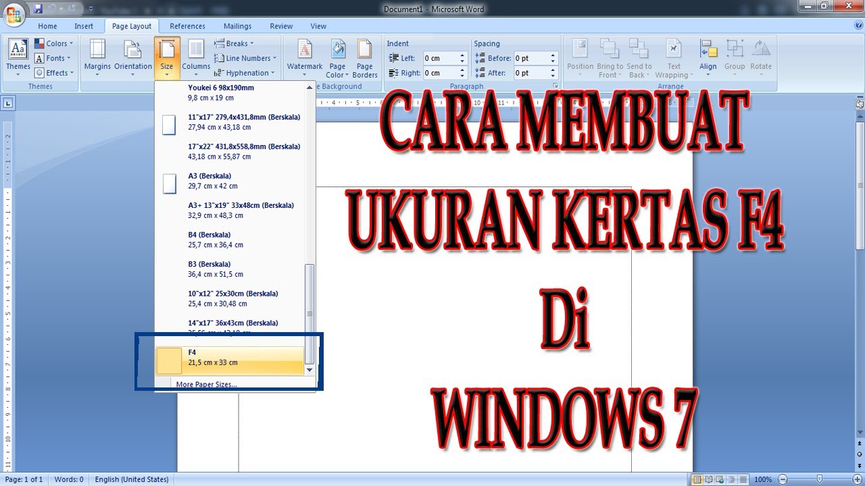Select 10"x12" 25x30cm paper size

point(230,298)
